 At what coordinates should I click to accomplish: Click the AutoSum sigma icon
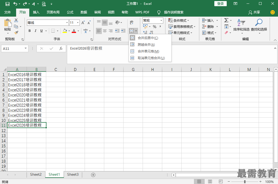click(226, 20)
